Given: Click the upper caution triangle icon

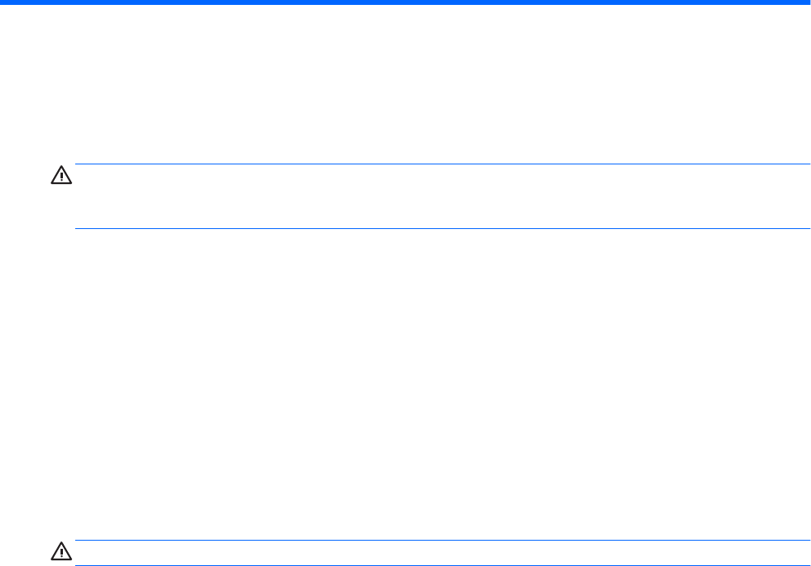Looking at the screenshot, I should coord(61,175).
